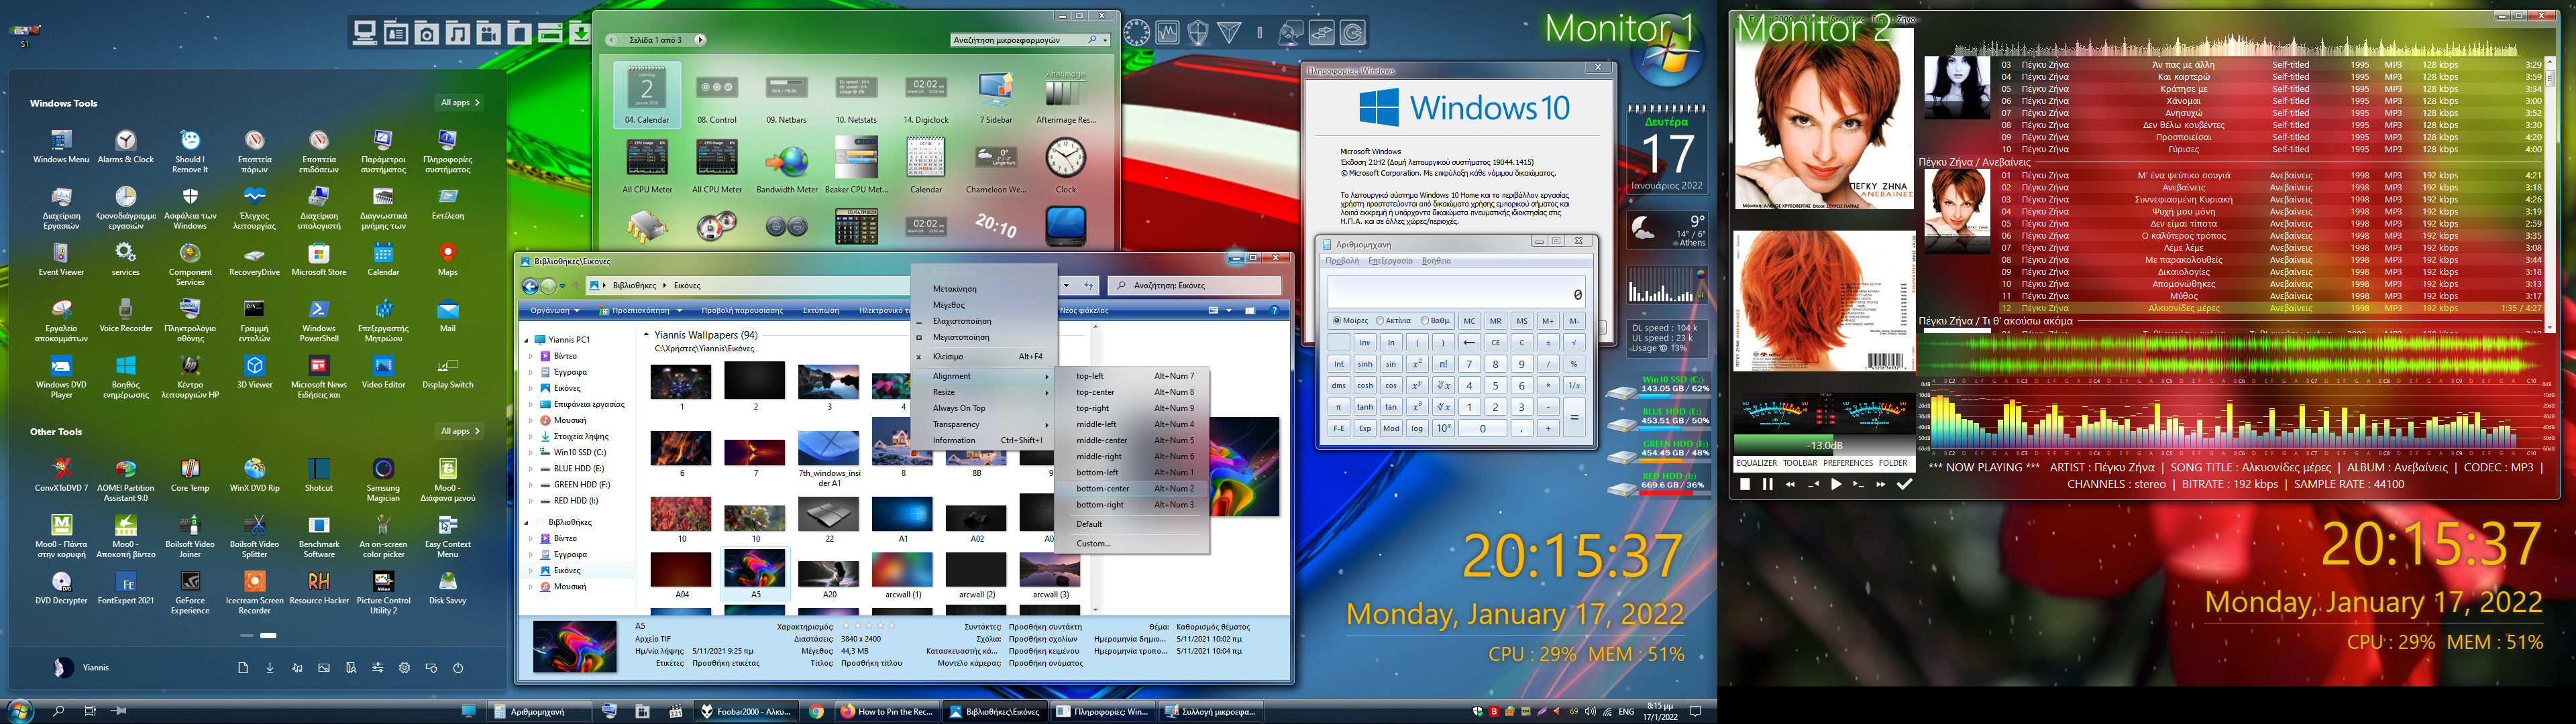Pause playback in foobar2000
Viewport: 2576px width, 724px height.
click(1767, 484)
